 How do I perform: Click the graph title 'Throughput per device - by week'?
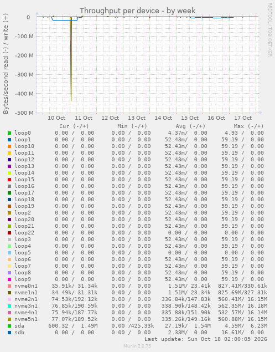pos(137,11)
